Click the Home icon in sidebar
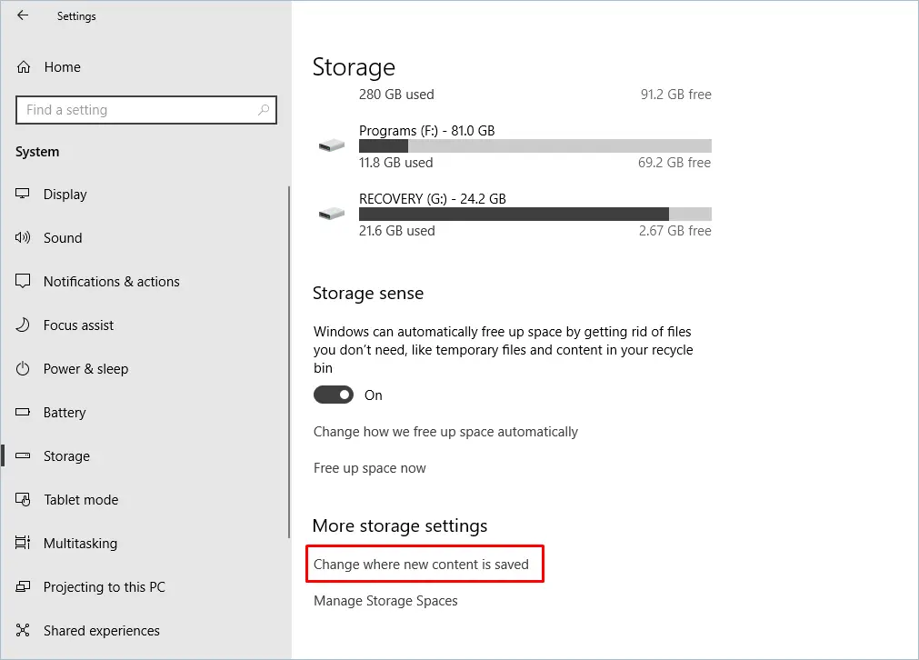919x660 pixels. tap(24, 67)
